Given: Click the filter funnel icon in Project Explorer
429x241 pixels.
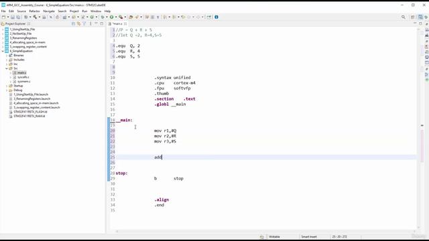Looking at the screenshot, I should tap(84, 24).
